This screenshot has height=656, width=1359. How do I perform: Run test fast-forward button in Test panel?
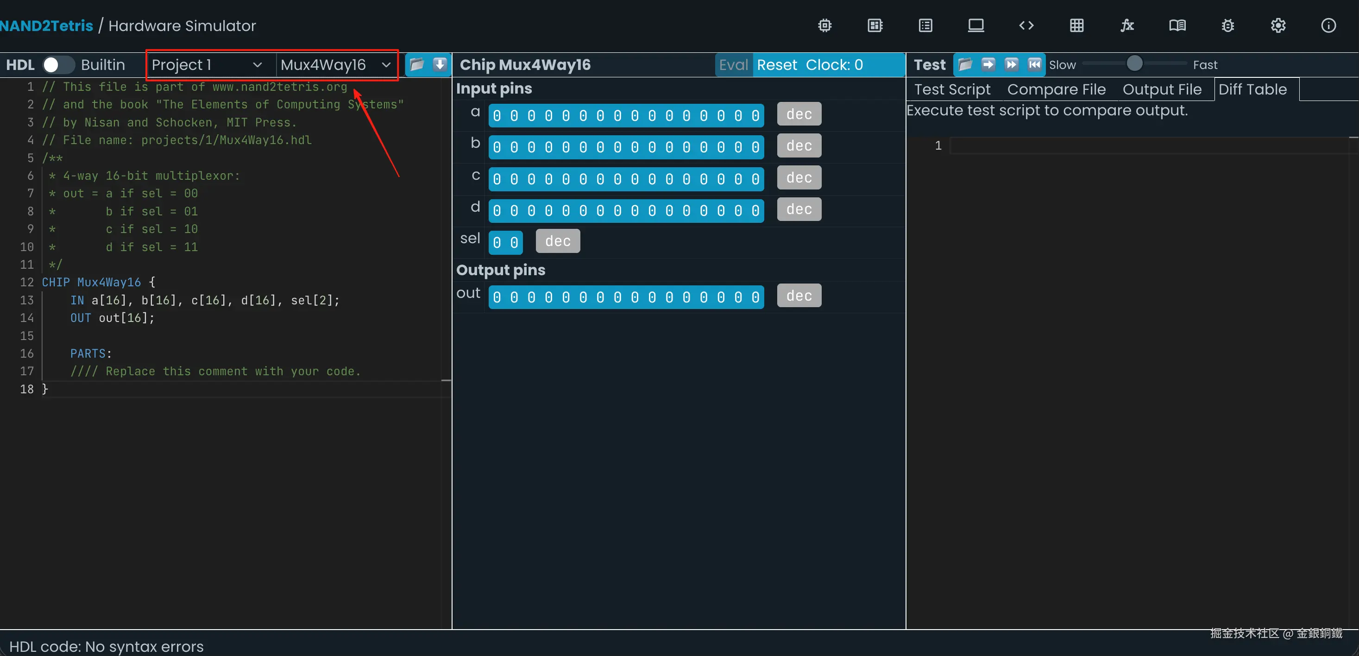pyautogui.click(x=1011, y=64)
